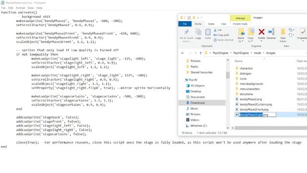Open Notepad's Edit menu

[x=11, y=8]
